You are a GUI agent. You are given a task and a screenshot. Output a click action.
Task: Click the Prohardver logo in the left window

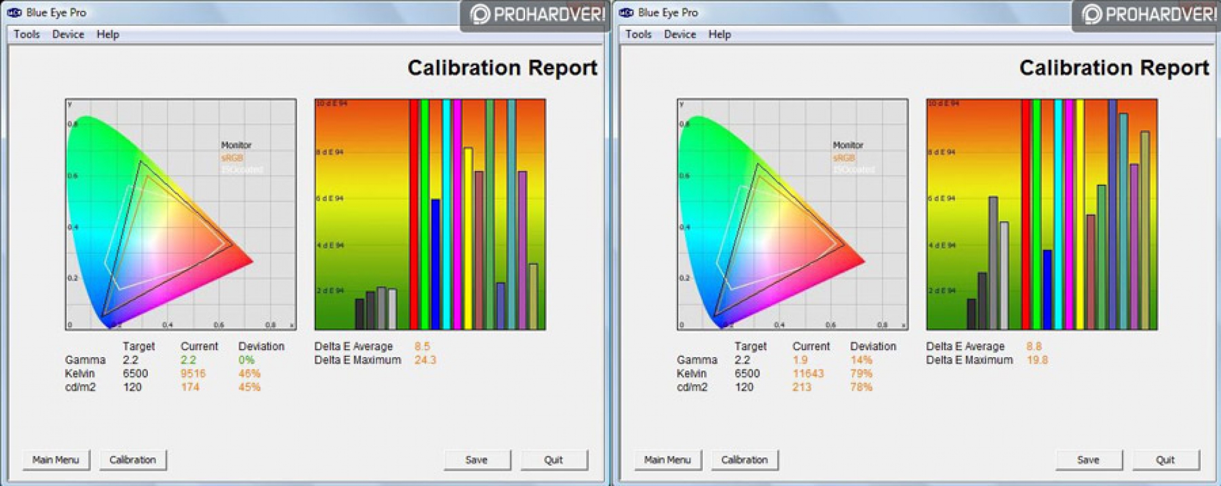pyautogui.click(x=535, y=14)
